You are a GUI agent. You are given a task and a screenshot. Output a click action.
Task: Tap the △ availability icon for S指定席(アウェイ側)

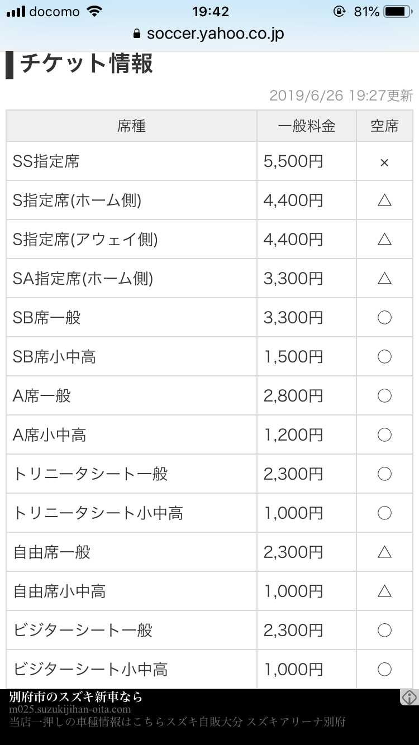pos(384,240)
